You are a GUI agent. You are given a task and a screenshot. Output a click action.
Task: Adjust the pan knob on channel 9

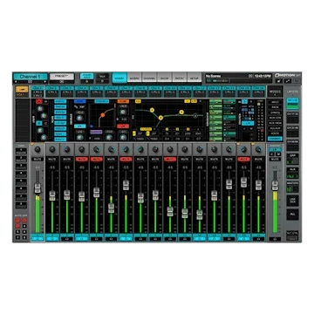155,149
